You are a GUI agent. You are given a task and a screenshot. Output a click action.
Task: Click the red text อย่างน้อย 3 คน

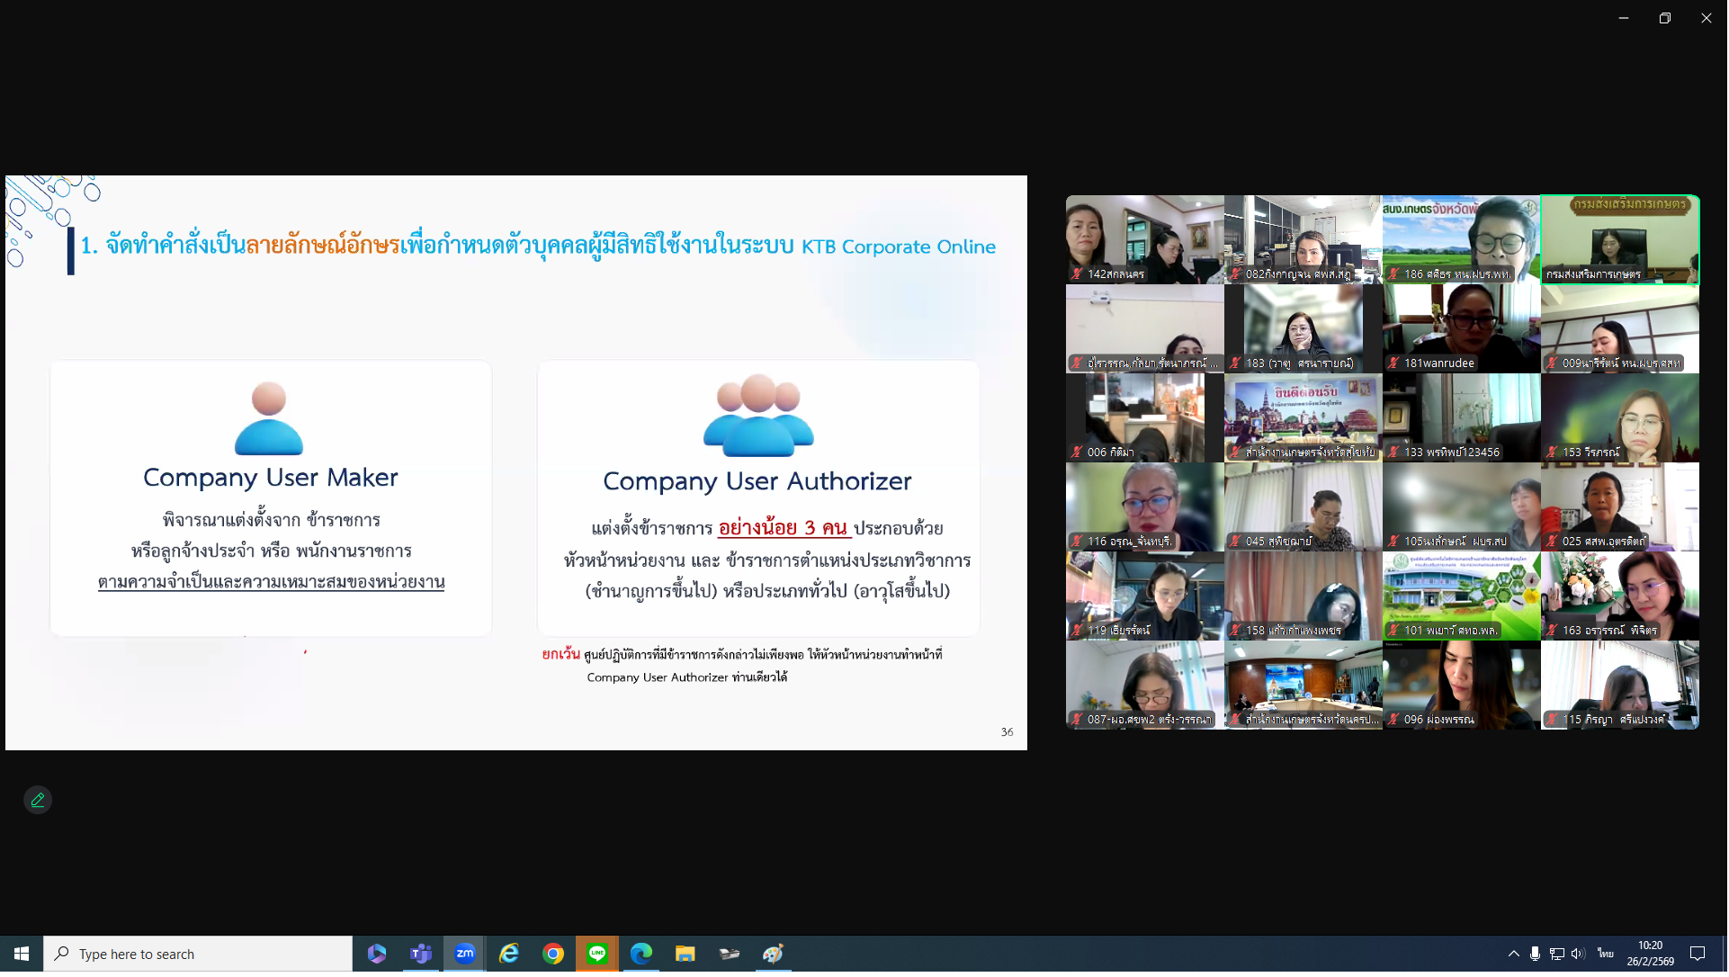coord(784,528)
